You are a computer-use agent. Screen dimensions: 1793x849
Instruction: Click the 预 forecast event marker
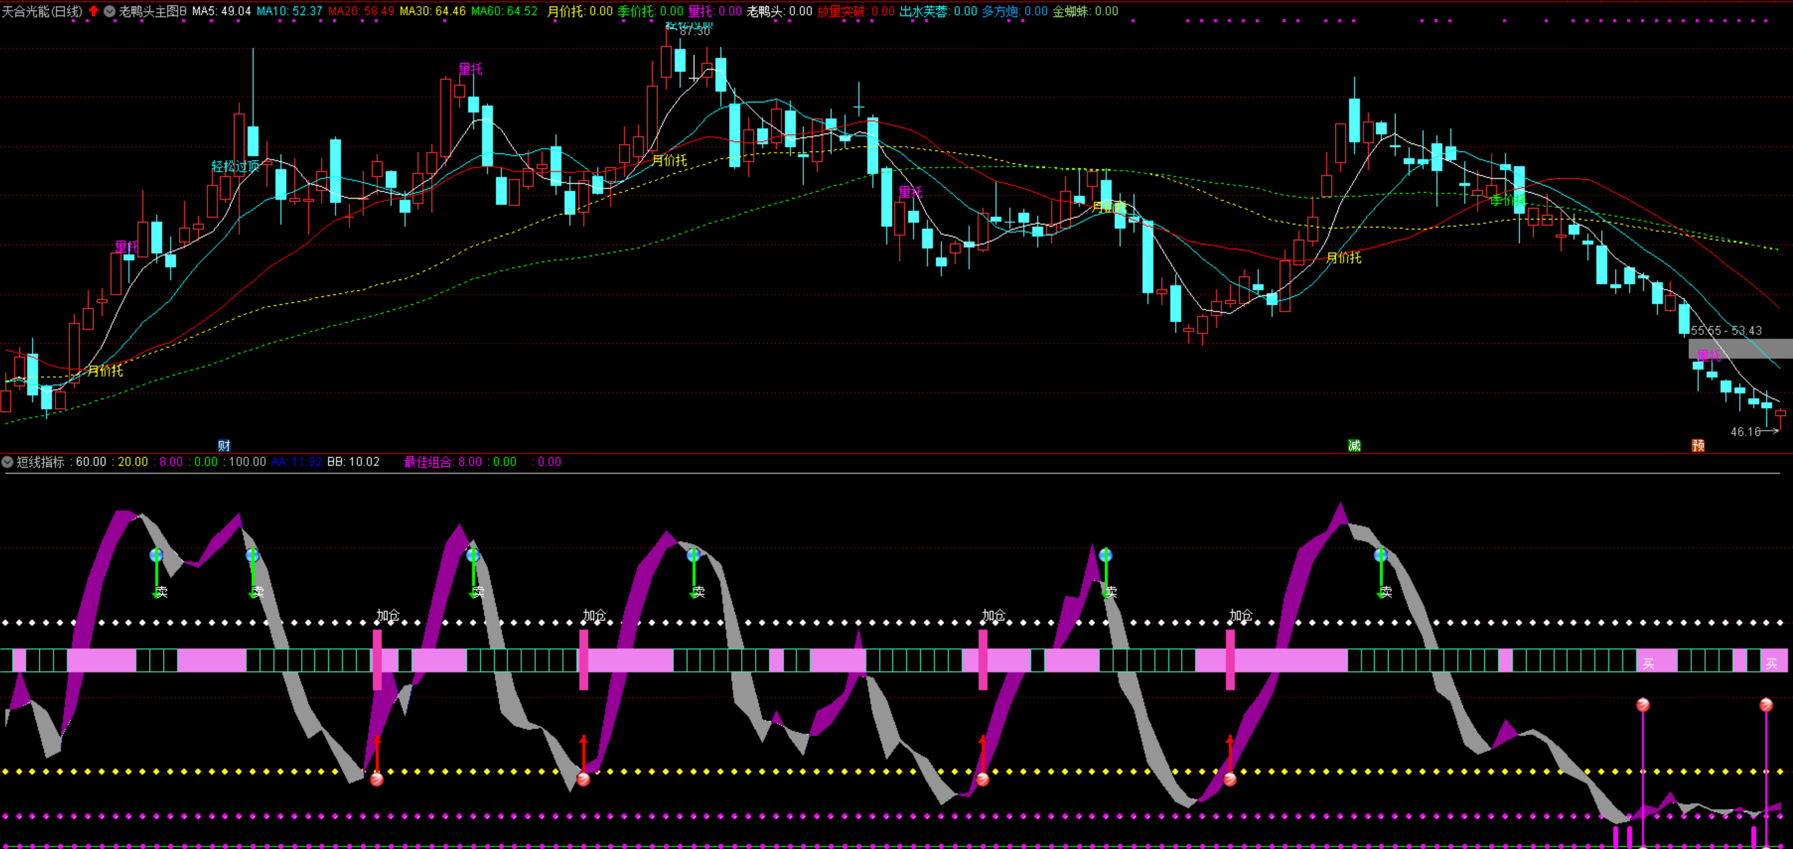point(1698,445)
